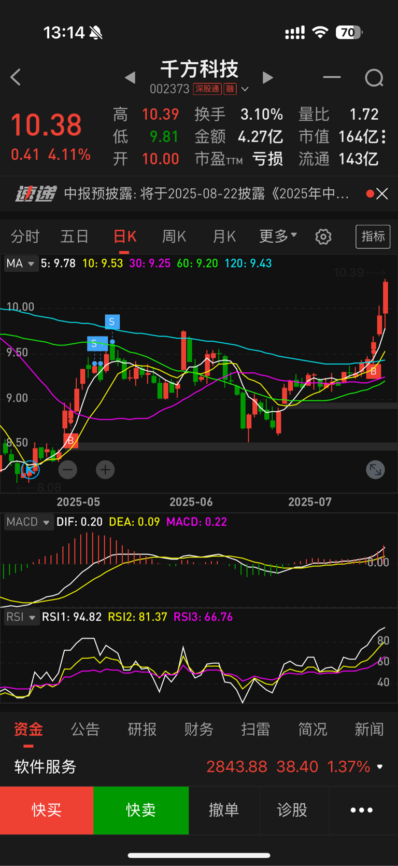
Task: Go back using the left chevron
Action: 16,78
